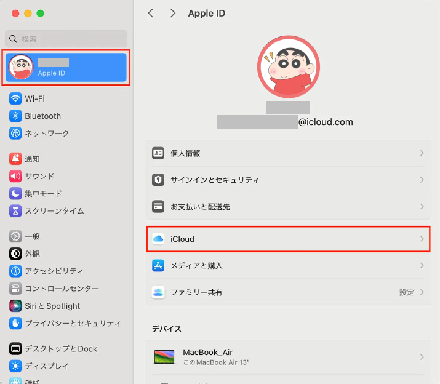Open アクセシビリティ settings label

(54, 271)
